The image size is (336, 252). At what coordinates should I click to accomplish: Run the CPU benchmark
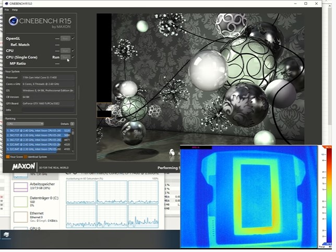pos(65,51)
